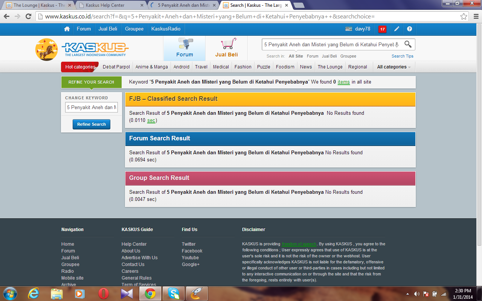Open the Fashion category
This screenshot has height=301, width=482.
point(243,67)
